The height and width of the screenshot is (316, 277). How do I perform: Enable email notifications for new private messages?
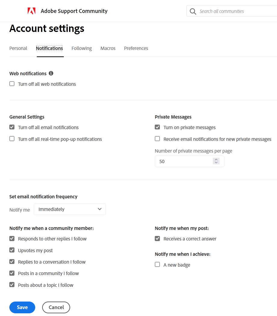coord(157,139)
